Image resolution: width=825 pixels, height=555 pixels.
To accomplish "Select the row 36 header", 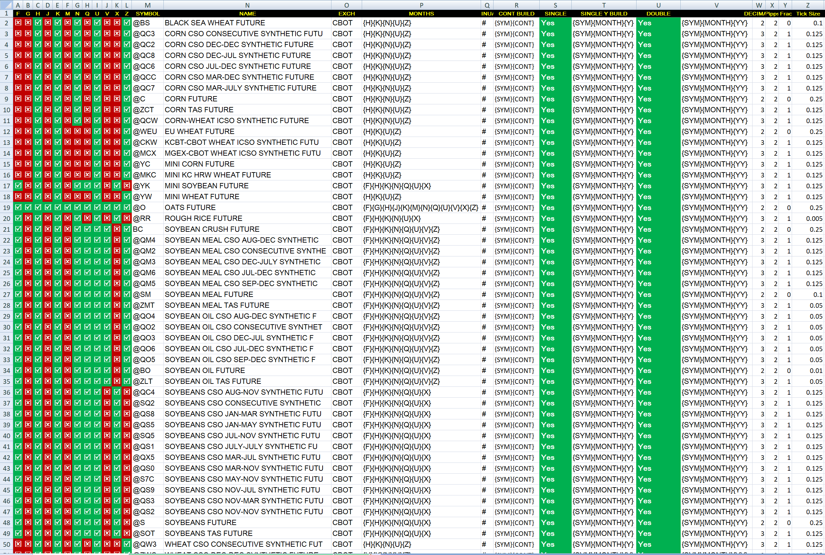I will point(6,392).
